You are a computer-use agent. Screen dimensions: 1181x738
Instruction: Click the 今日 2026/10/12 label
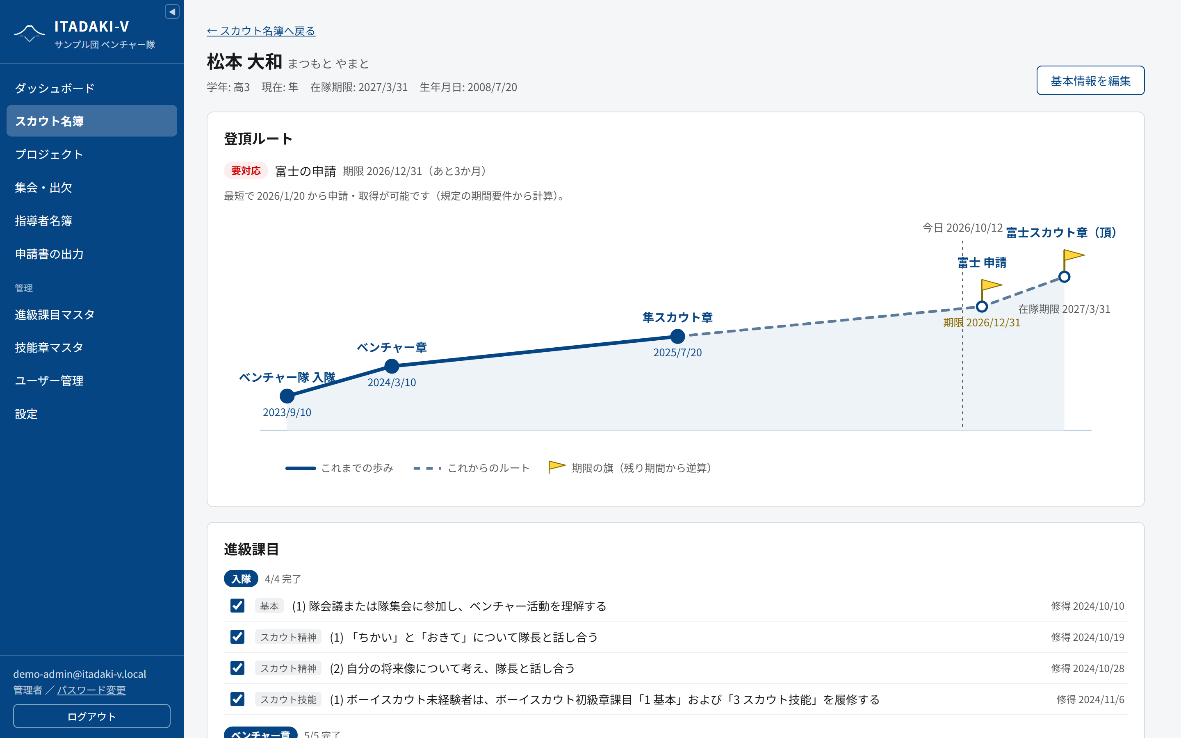point(962,228)
